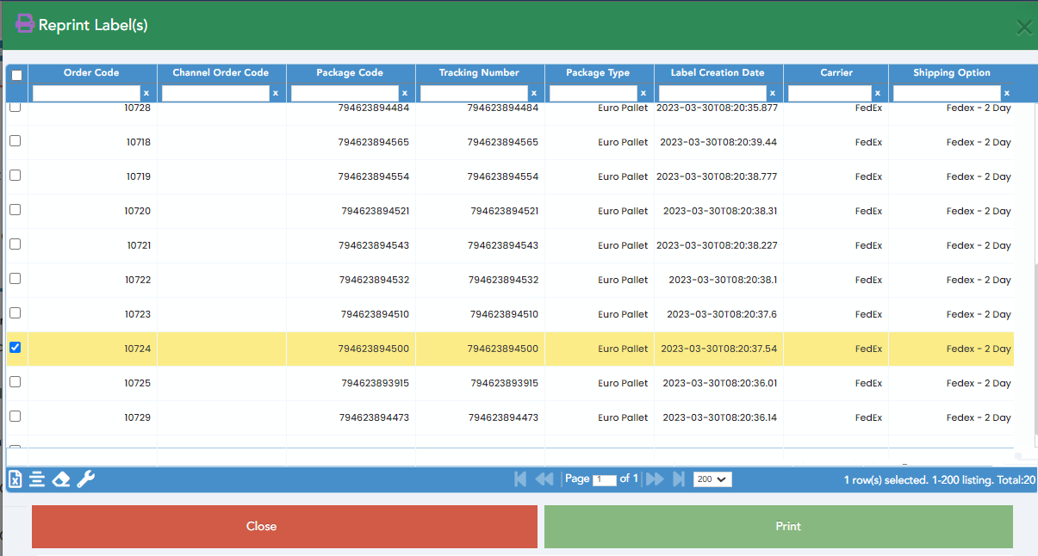Screen dimensions: 1038x556
Task: Tick the checkbox for order 10718
Action: click(15, 141)
